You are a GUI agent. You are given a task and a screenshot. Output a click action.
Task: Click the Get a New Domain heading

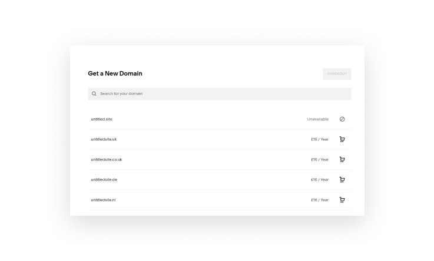point(115,73)
